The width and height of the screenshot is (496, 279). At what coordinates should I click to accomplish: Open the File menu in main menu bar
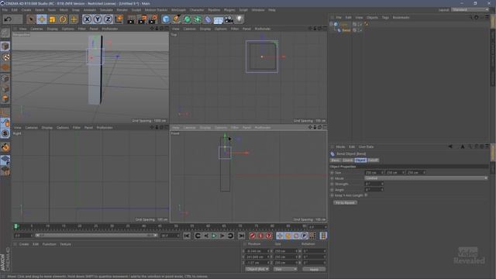click(x=5, y=10)
